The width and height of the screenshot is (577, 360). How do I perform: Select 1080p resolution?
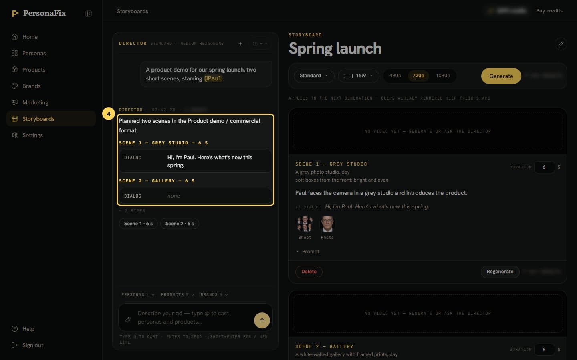click(x=443, y=76)
